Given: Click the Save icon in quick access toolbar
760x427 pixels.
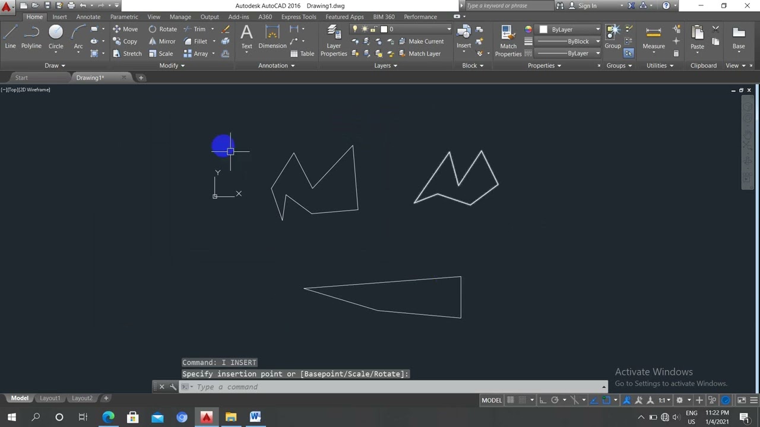Looking at the screenshot, I should tap(47, 5).
